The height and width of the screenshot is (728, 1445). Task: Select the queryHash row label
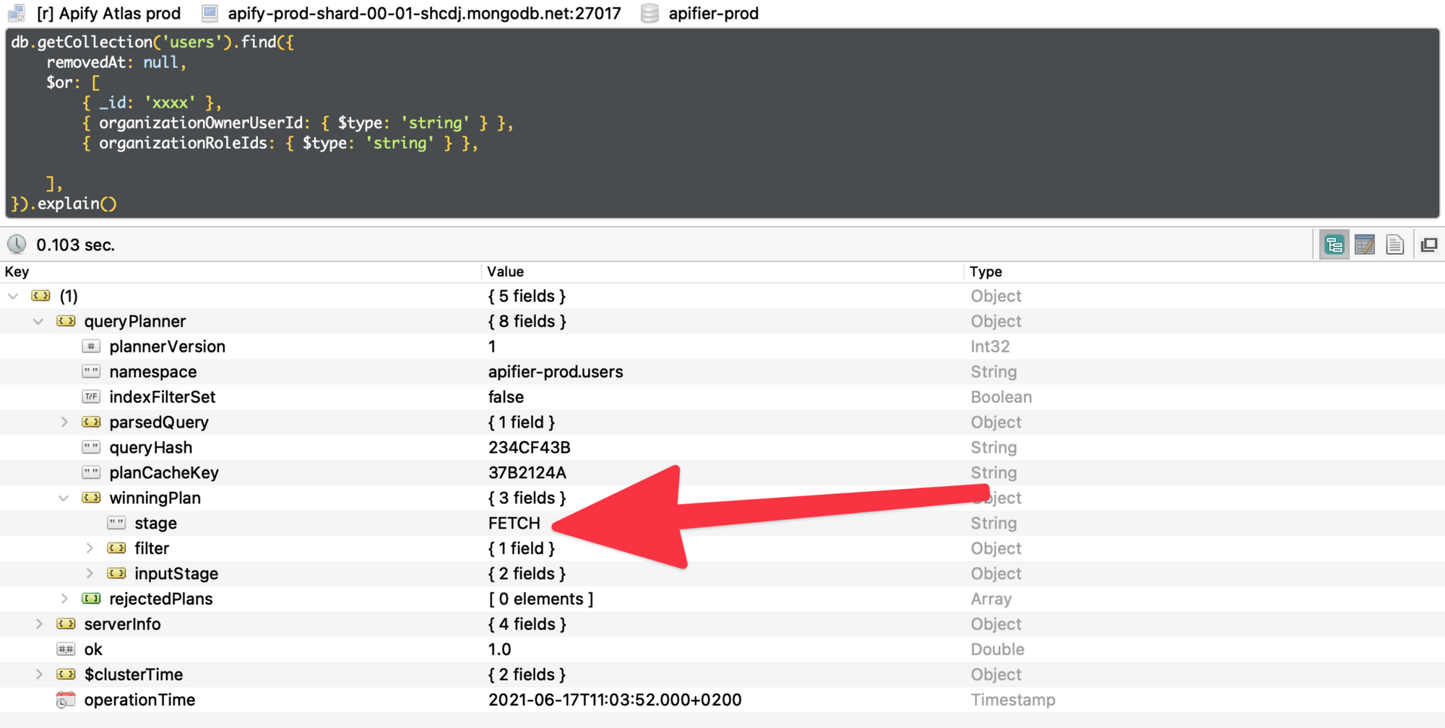tap(150, 448)
